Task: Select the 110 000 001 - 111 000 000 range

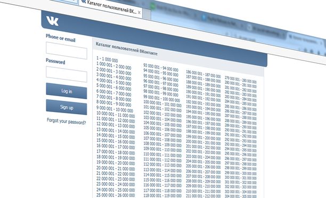Action: click(162, 155)
